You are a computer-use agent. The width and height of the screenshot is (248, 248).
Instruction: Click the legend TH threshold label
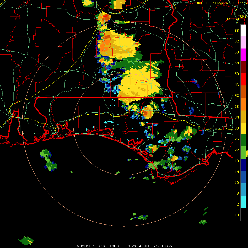pos(237,215)
